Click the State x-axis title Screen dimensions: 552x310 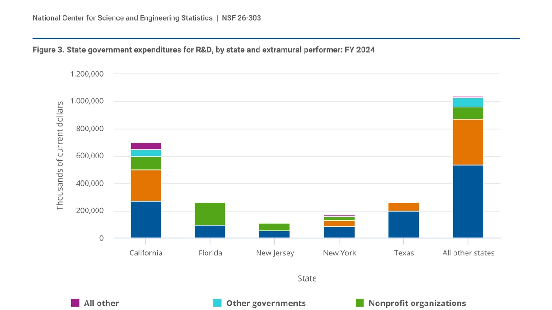pyautogui.click(x=307, y=278)
